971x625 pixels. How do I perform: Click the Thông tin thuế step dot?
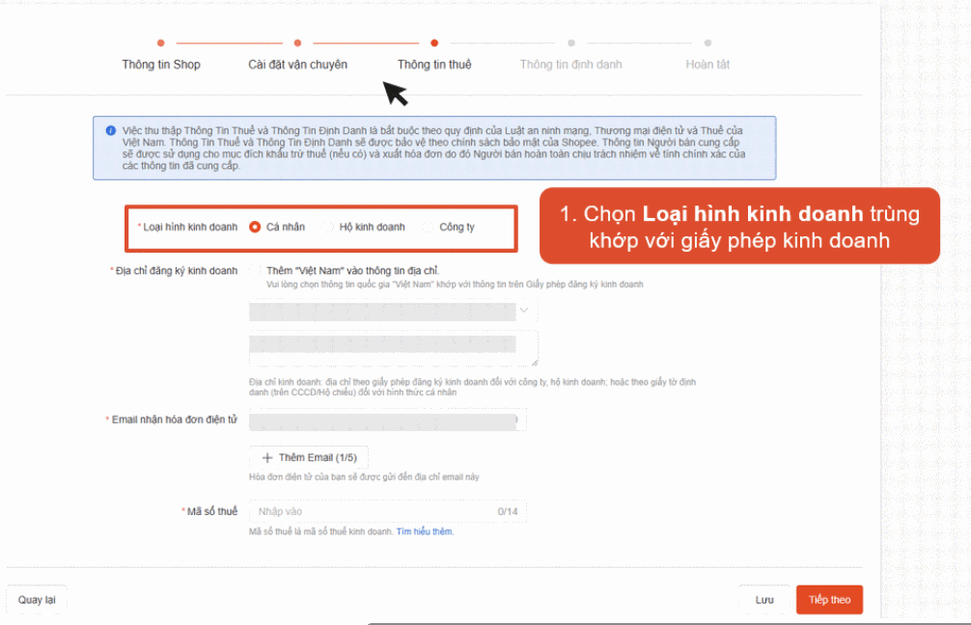[434, 42]
